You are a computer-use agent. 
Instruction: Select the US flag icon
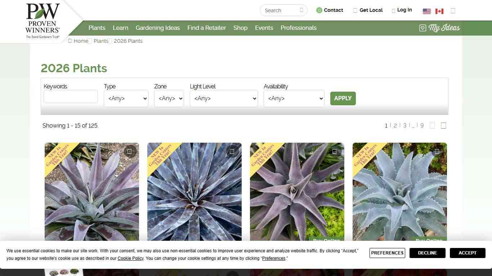click(x=426, y=11)
